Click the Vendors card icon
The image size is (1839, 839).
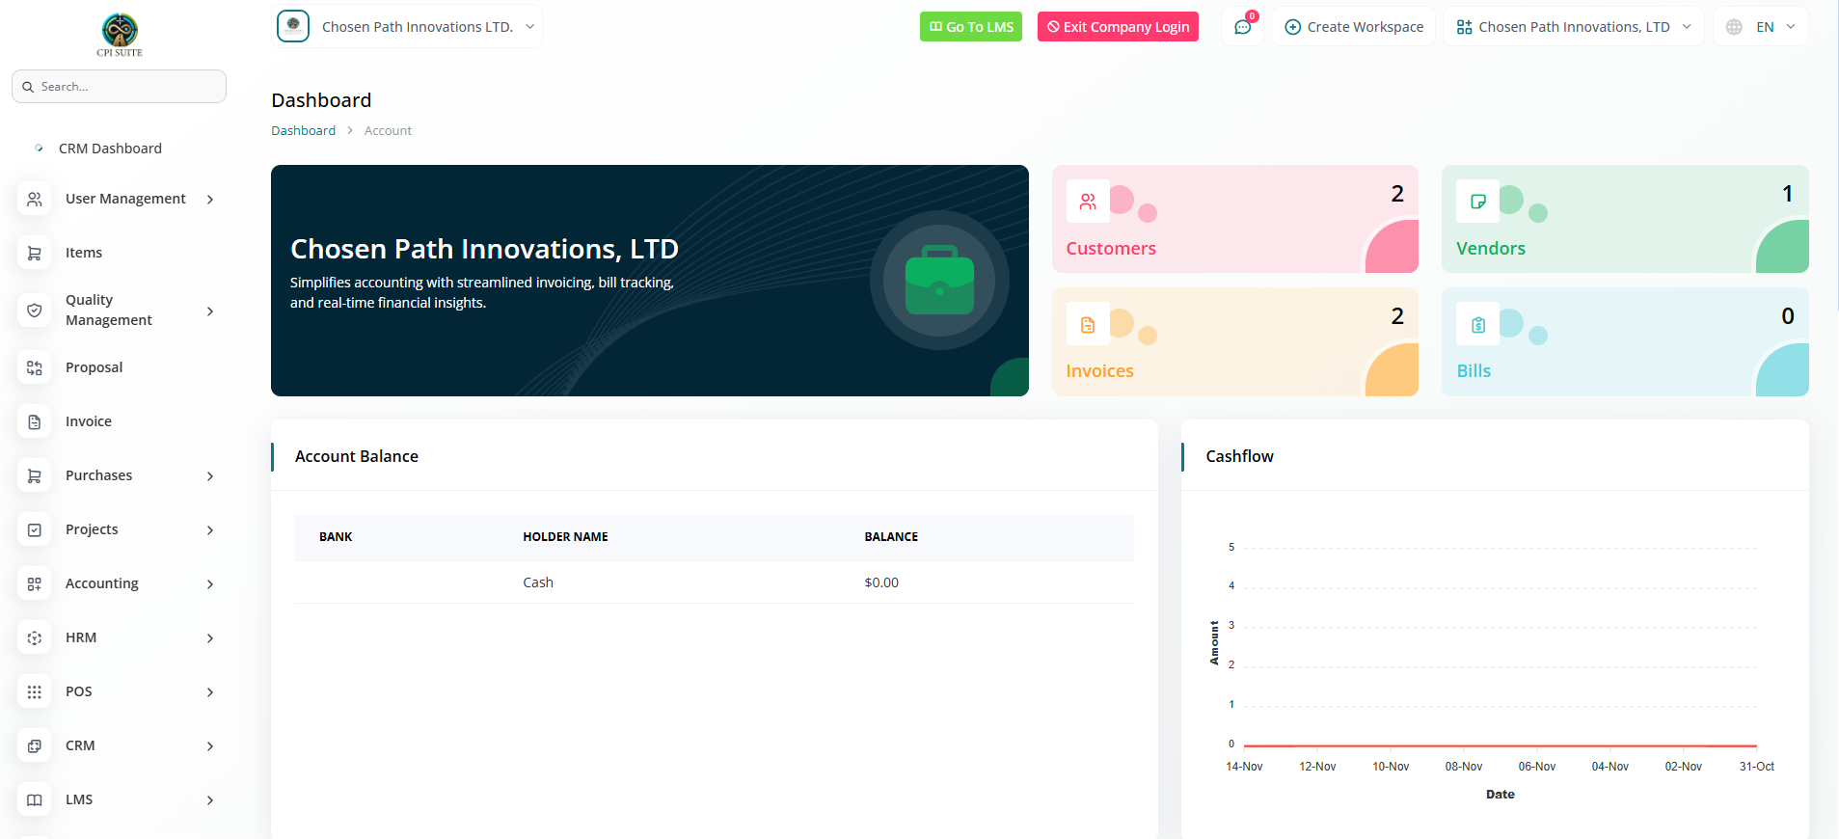(1477, 202)
